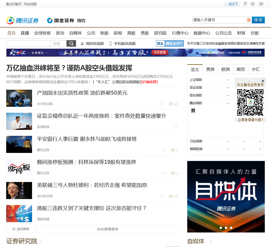The height and width of the screenshot is (247, 271).
Task: Click the person icon beside 我的自选股
Action: coord(82,44)
